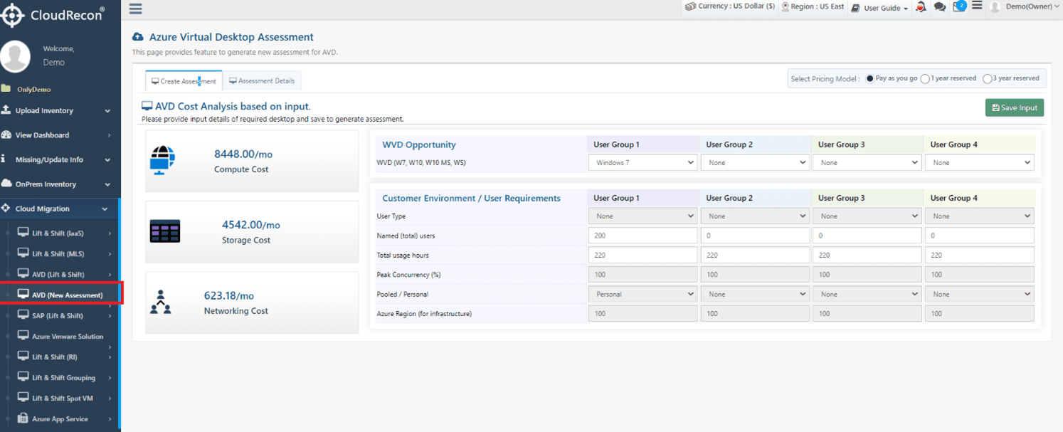
Task: Click the View Dashboard gauge icon
Action: [x=6, y=135]
